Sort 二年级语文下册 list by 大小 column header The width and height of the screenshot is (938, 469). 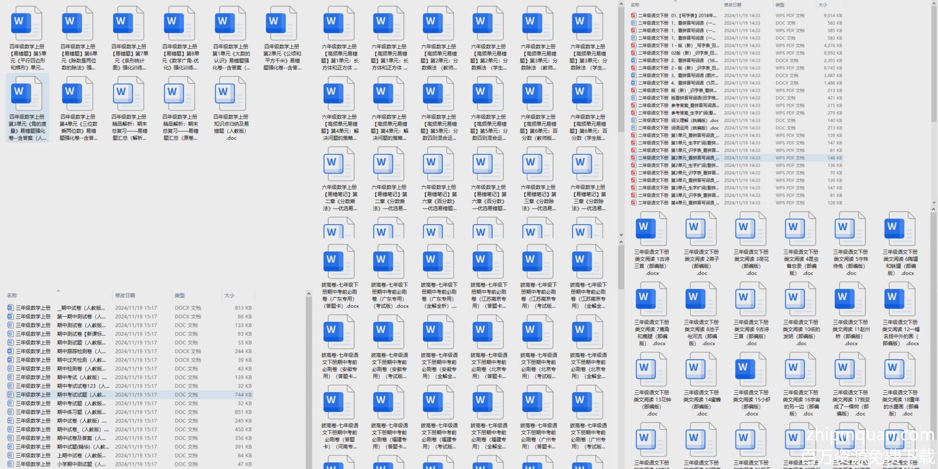[823, 5]
